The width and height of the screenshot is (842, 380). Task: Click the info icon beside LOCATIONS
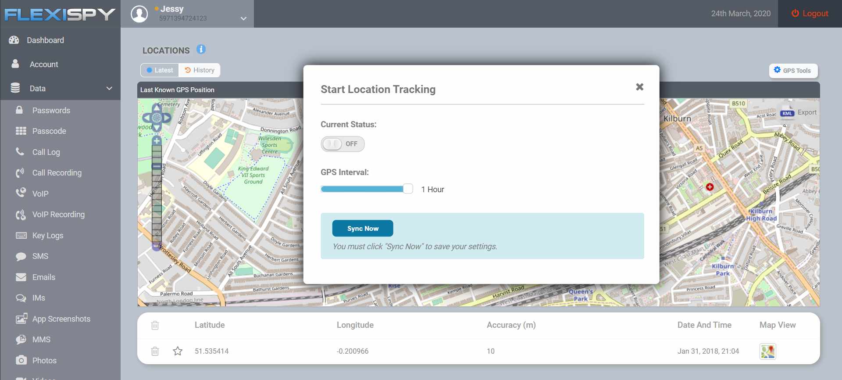201,49
